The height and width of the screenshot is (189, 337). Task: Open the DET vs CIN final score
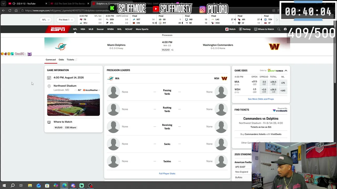point(143,20)
